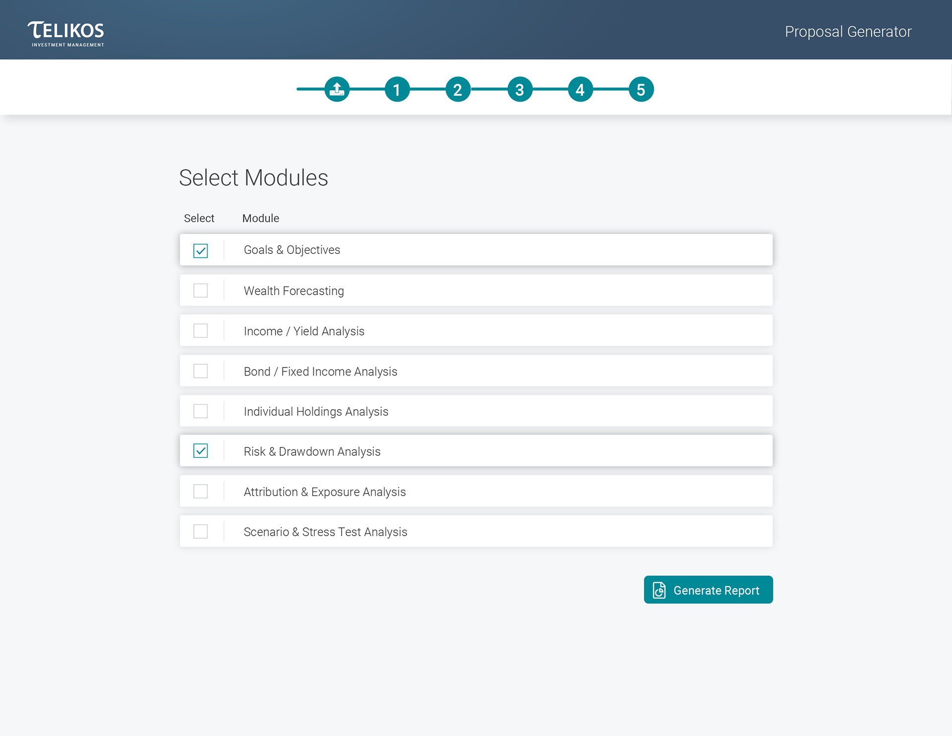952x736 pixels.
Task: Open step 4 of the wizard
Action: pyautogui.click(x=580, y=89)
